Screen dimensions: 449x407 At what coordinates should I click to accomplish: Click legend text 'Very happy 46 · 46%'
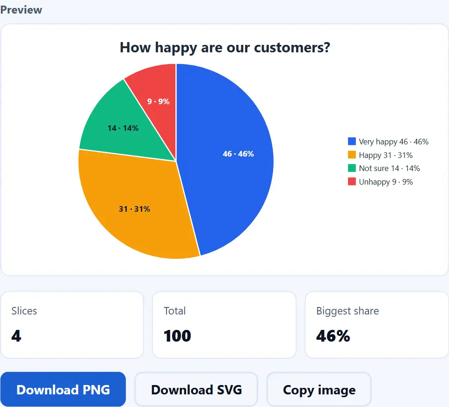pos(394,142)
